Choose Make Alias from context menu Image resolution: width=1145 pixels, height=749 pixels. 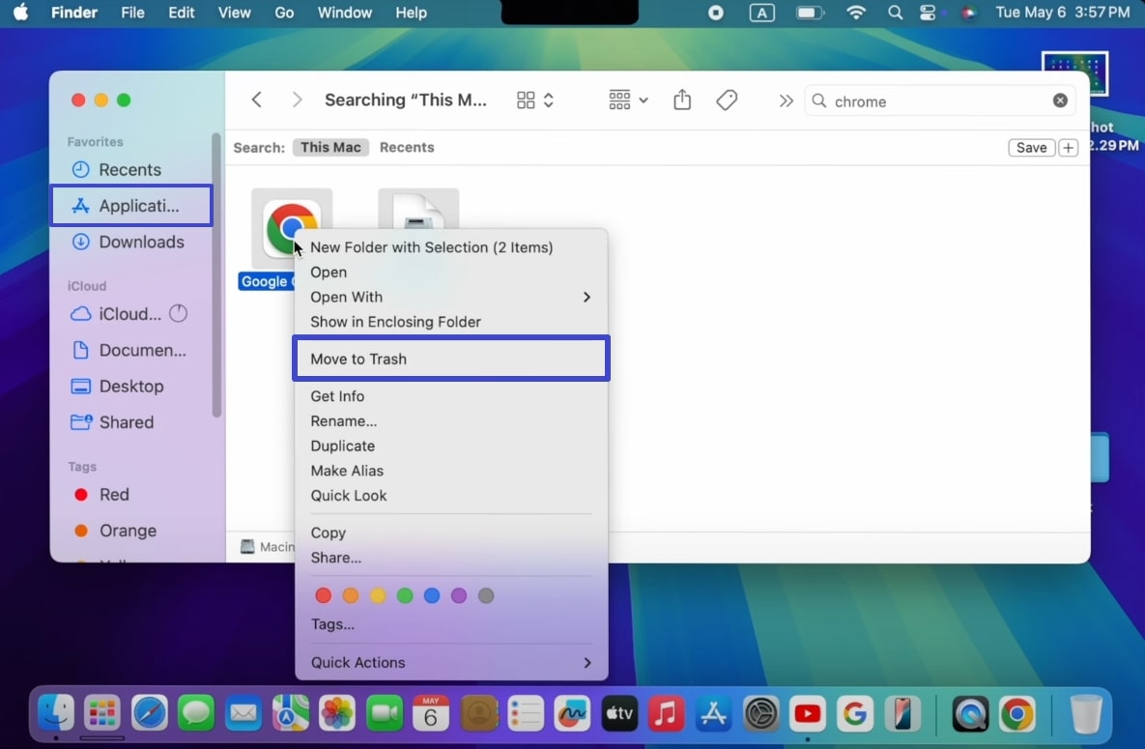pyautogui.click(x=450, y=471)
